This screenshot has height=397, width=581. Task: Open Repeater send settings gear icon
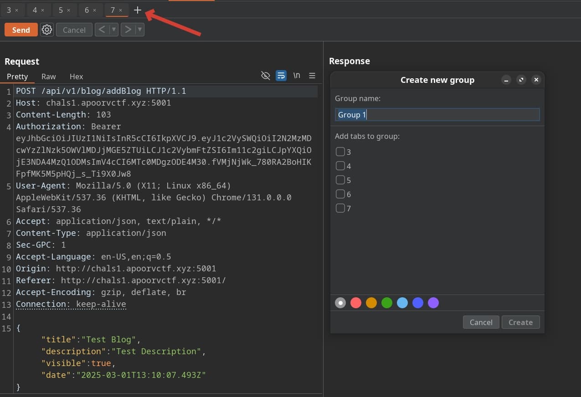point(47,30)
